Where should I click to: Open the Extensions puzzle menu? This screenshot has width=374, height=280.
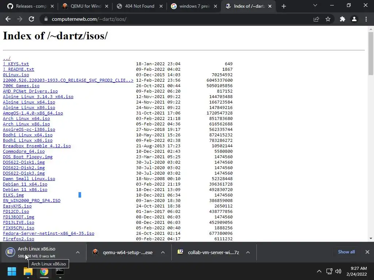tap(343, 19)
